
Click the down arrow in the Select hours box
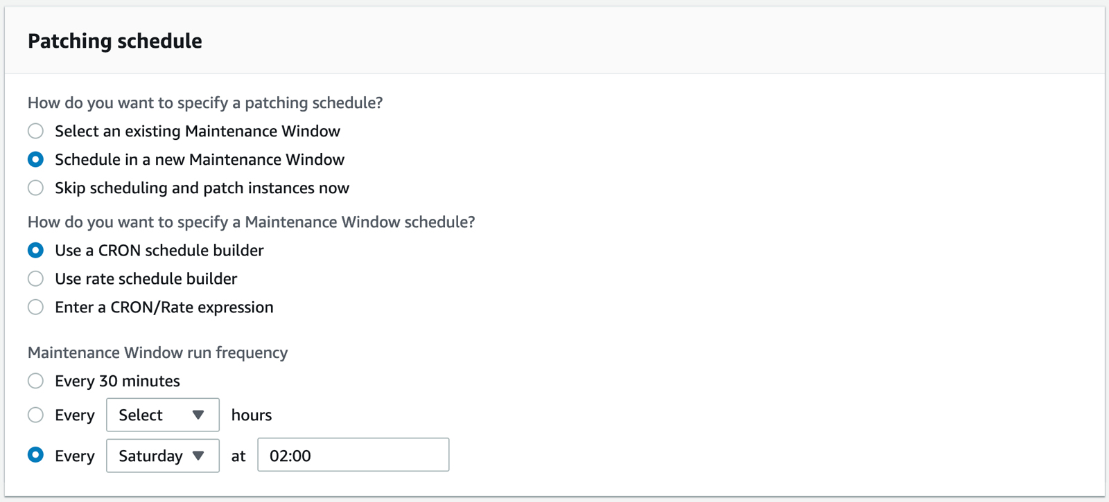pyautogui.click(x=198, y=415)
